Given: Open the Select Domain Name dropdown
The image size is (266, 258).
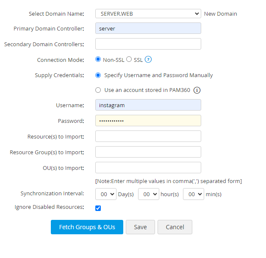Looking at the screenshot, I should coord(148,14).
